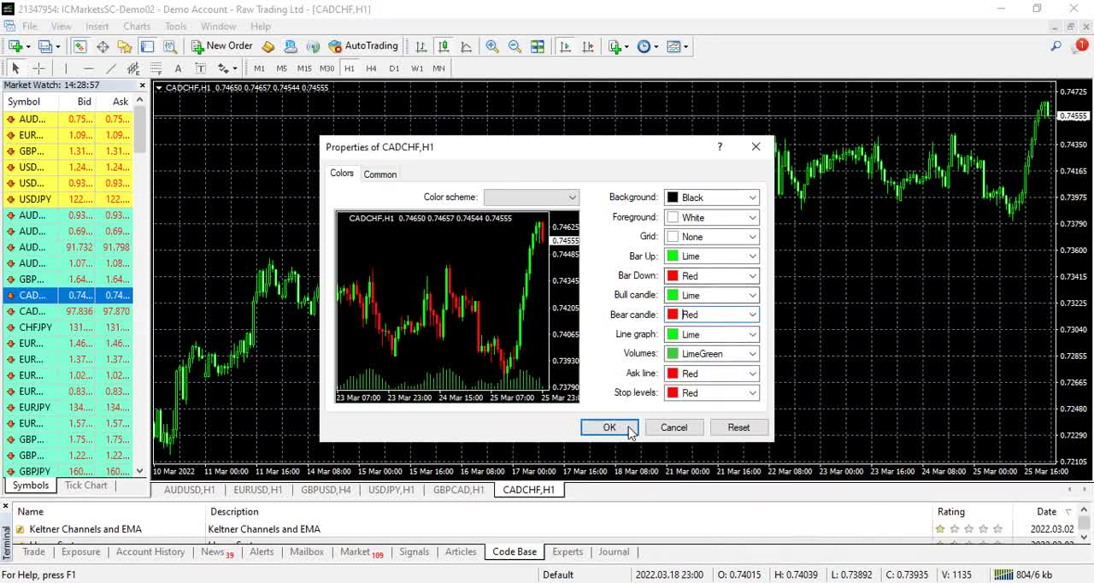Select the crosshair tool

[38, 68]
